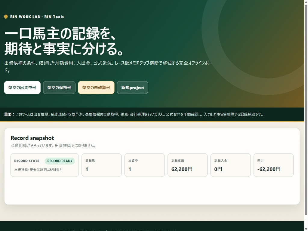This screenshot has width=308, height=231.
Task: Click the 必須記録がそろっています subtitle
Action: click(53, 146)
